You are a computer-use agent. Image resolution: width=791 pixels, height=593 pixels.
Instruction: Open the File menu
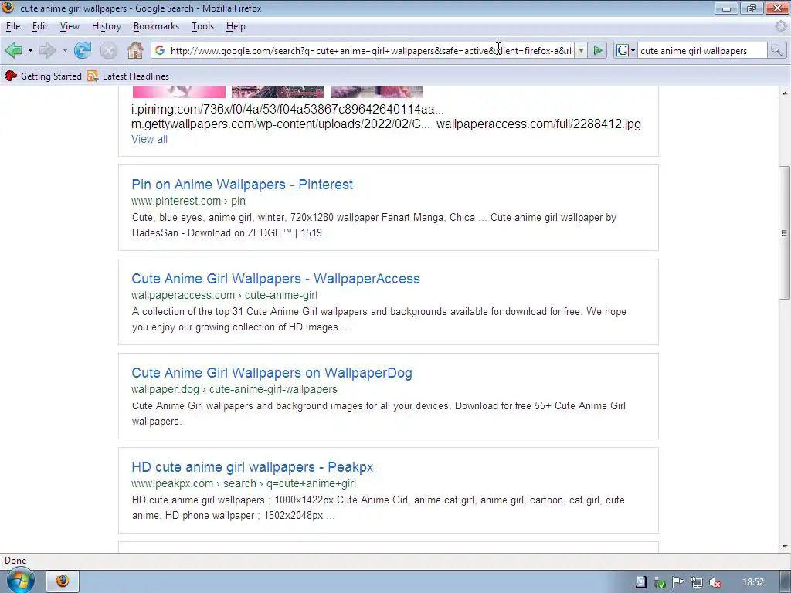[x=13, y=26]
